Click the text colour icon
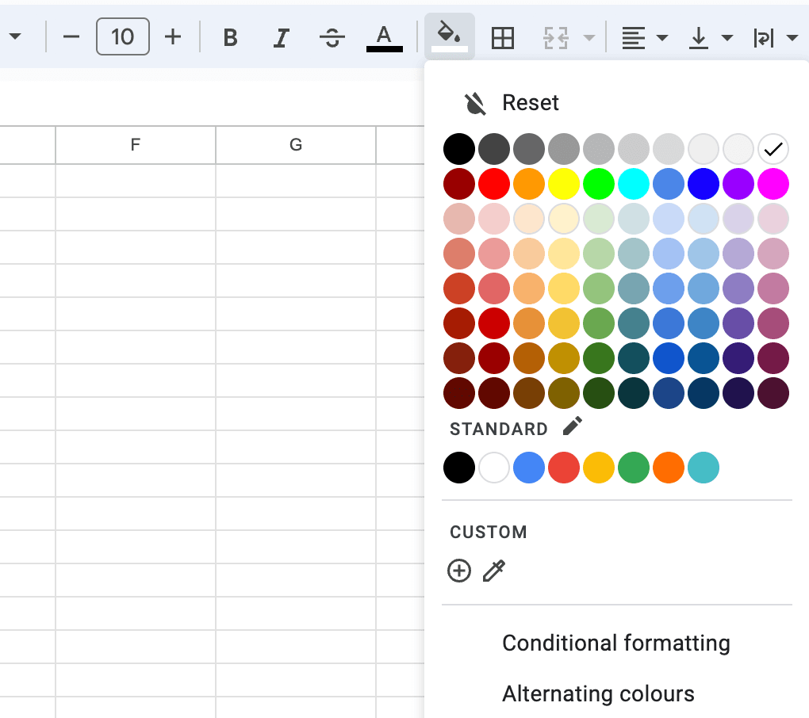This screenshot has width=809, height=718. click(384, 37)
